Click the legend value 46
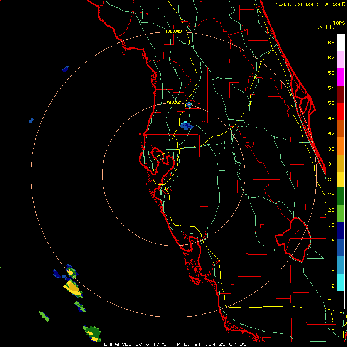Screen dimensions: 347x347 pyautogui.click(x=331, y=119)
